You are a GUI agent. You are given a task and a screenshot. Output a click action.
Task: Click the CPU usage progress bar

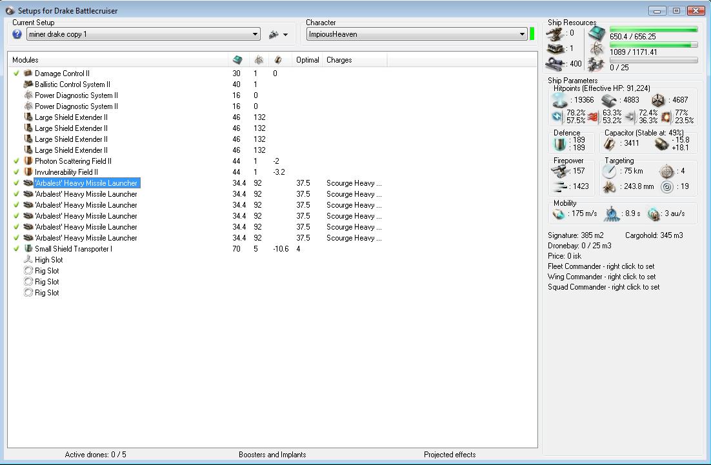(654, 30)
